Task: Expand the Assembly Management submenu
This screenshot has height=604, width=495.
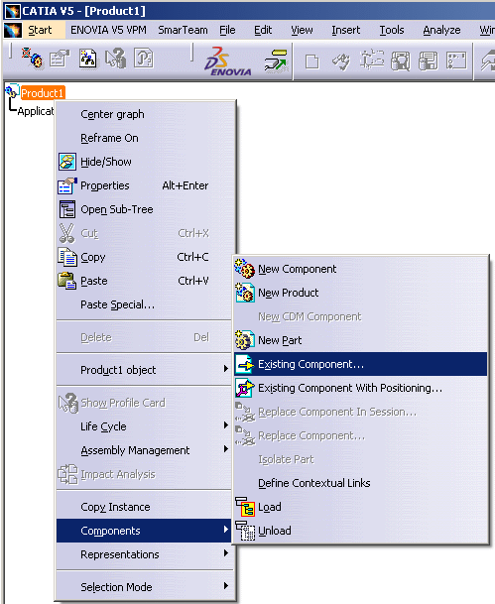Action: pos(144,450)
